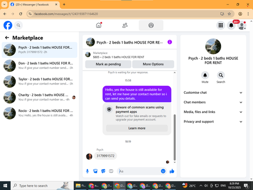
Task: Click the chat scrollbar thumb
Action: 175,137
